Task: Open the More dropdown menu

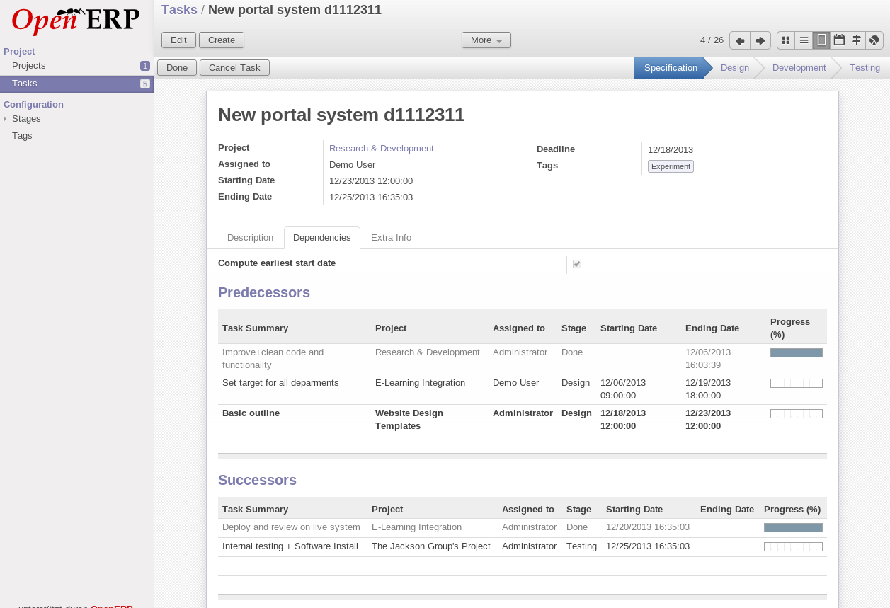Action: (x=486, y=40)
